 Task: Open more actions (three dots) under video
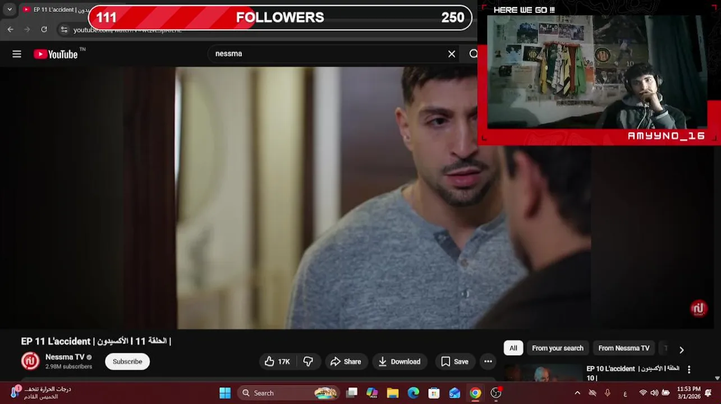[488, 361]
